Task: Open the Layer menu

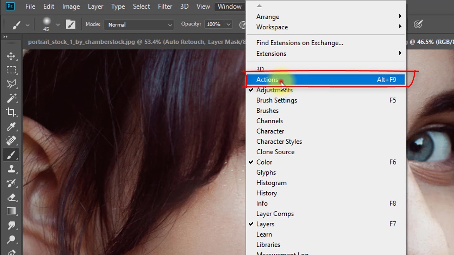Action: (x=95, y=6)
